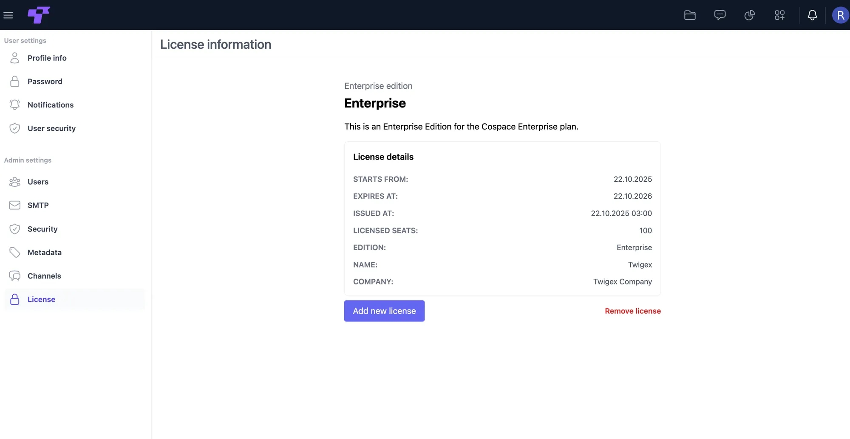Open User security settings

coord(74,128)
